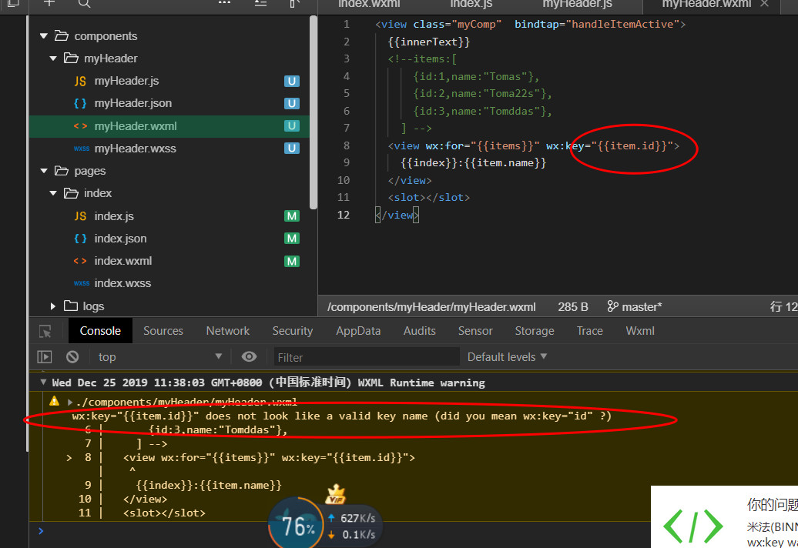Switch to the Network tab

coord(227,331)
